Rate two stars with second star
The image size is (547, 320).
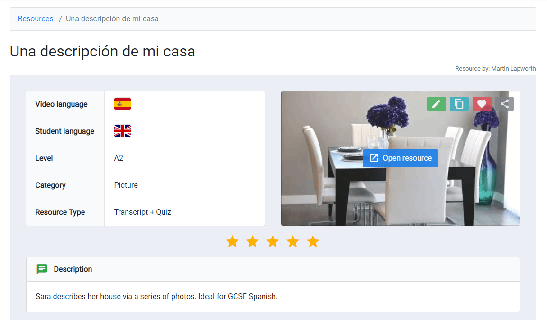[x=253, y=241]
